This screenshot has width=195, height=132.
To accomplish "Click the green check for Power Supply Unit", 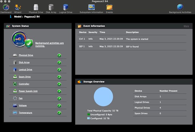I will pos(59,91).
